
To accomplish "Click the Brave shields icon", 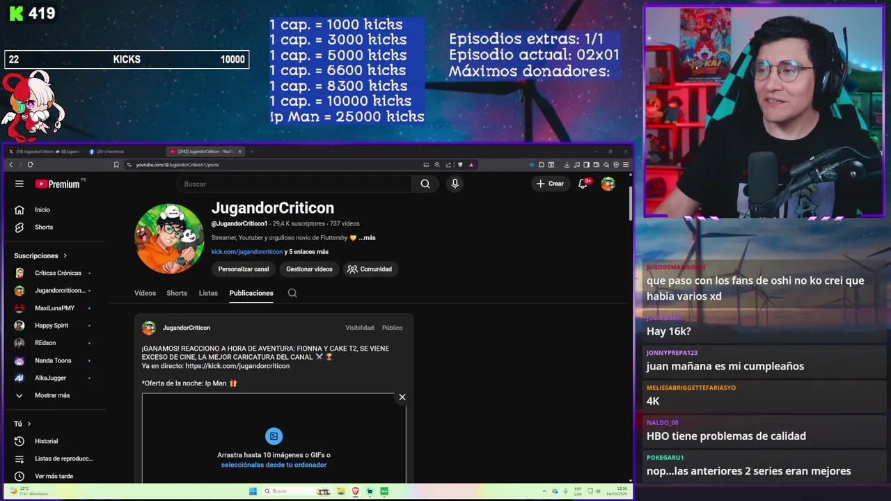I will pos(460,165).
